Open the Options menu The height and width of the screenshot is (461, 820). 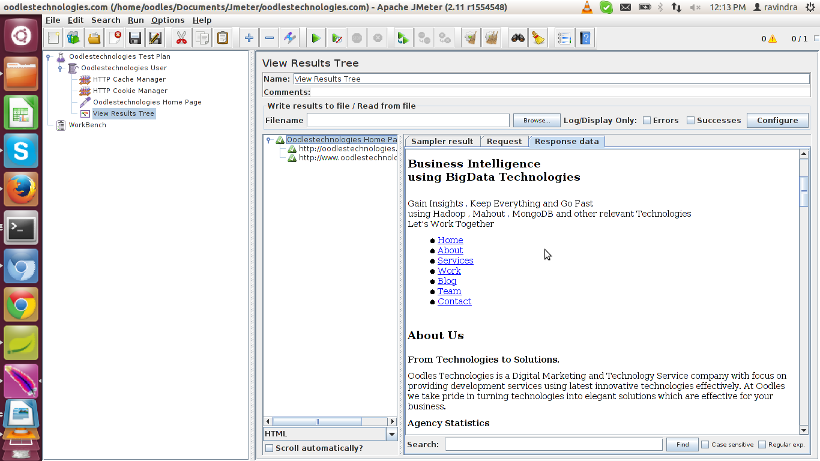coord(168,20)
